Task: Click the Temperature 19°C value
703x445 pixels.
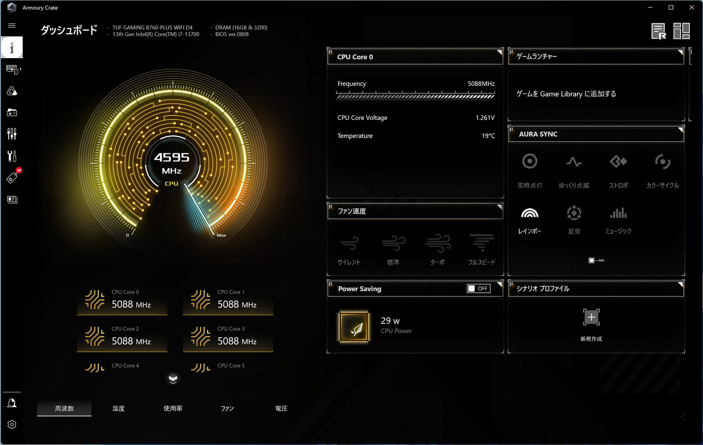Action: point(488,136)
